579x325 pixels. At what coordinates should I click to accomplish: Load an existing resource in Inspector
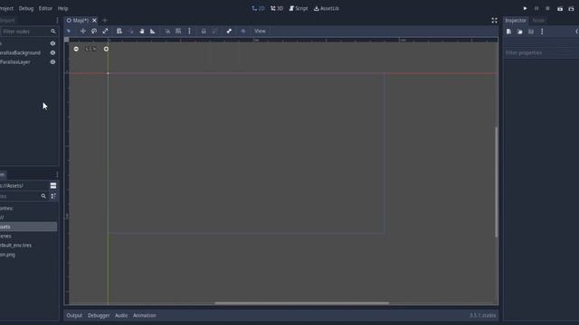pyautogui.click(x=520, y=32)
